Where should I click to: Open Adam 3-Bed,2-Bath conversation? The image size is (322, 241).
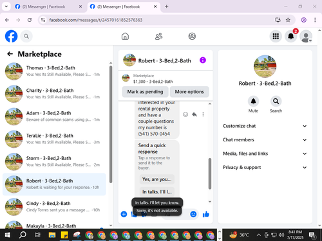54,116
